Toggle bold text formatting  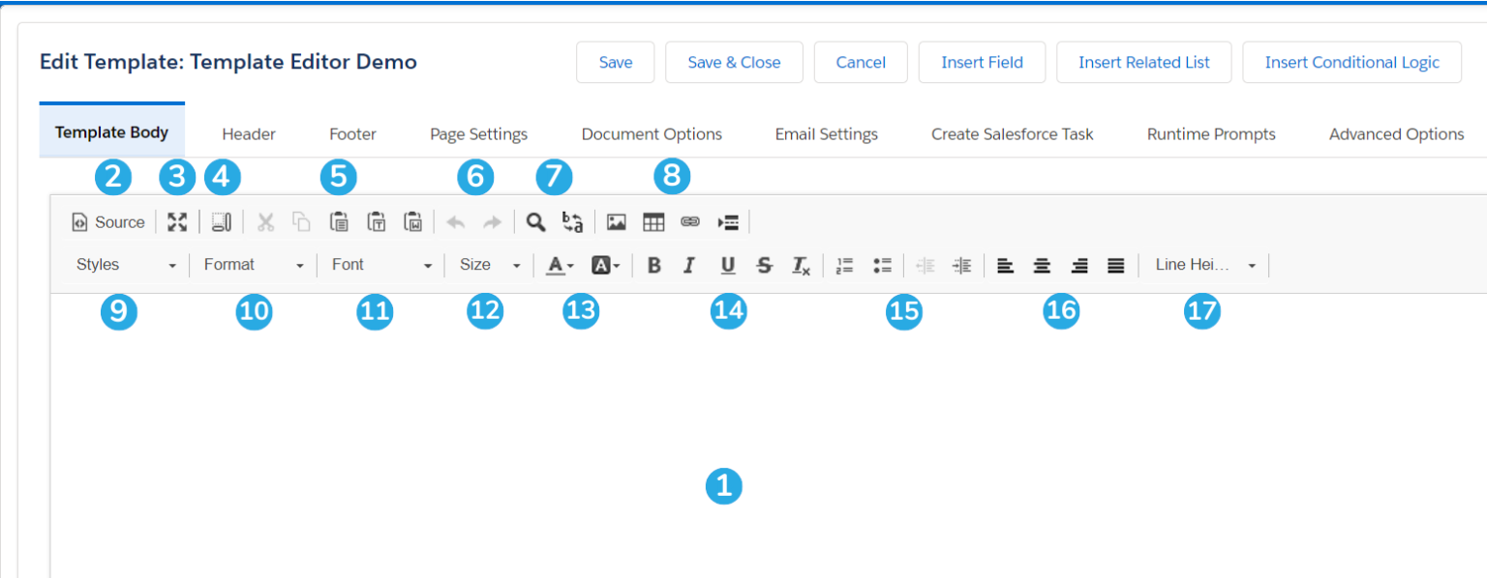pyautogui.click(x=653, y=265)
